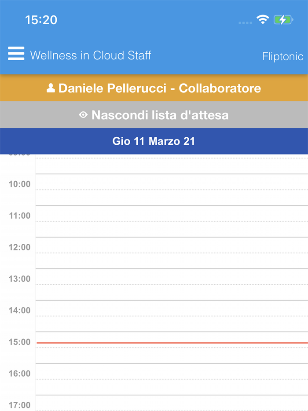Viewport: 308px width, 411px height.
Task: Click the Fliptonic label in the header
Action: tap(282, 57)
